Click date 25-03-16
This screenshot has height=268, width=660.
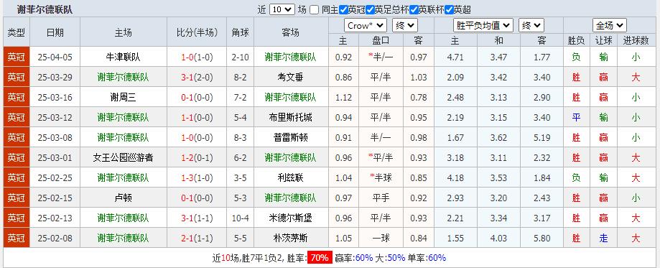[x=55, y=98]
